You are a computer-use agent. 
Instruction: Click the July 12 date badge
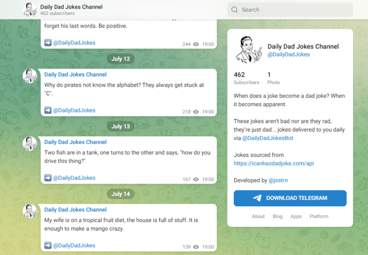point(121,59)
